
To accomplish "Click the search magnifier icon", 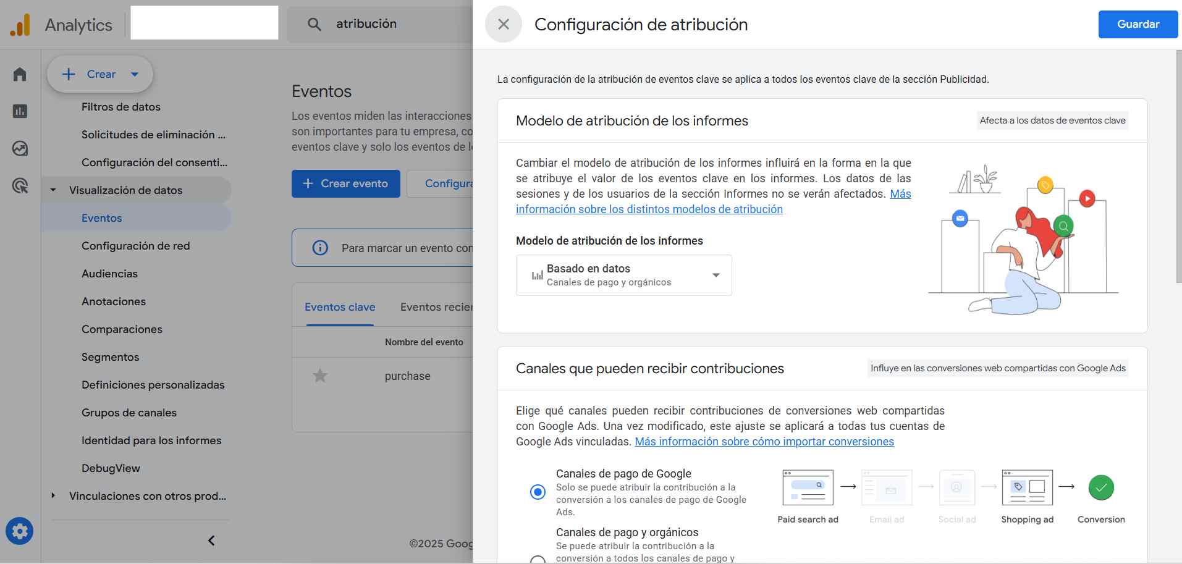I will (x=314, y=23).
